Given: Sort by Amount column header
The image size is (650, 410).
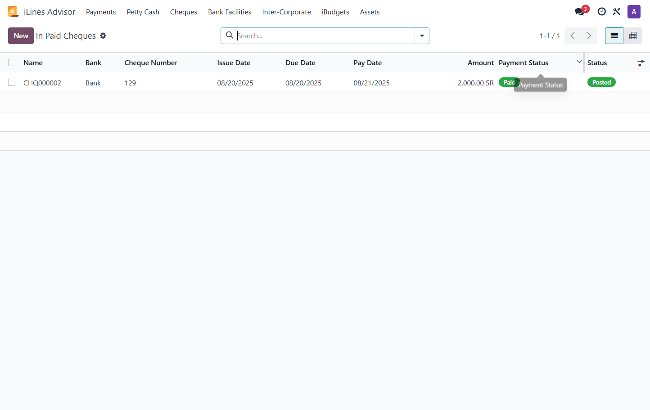Looking at the screenshot, I should coord(481,63).
